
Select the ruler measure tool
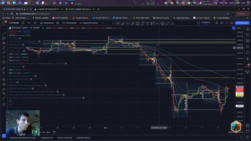pos(4,68)
